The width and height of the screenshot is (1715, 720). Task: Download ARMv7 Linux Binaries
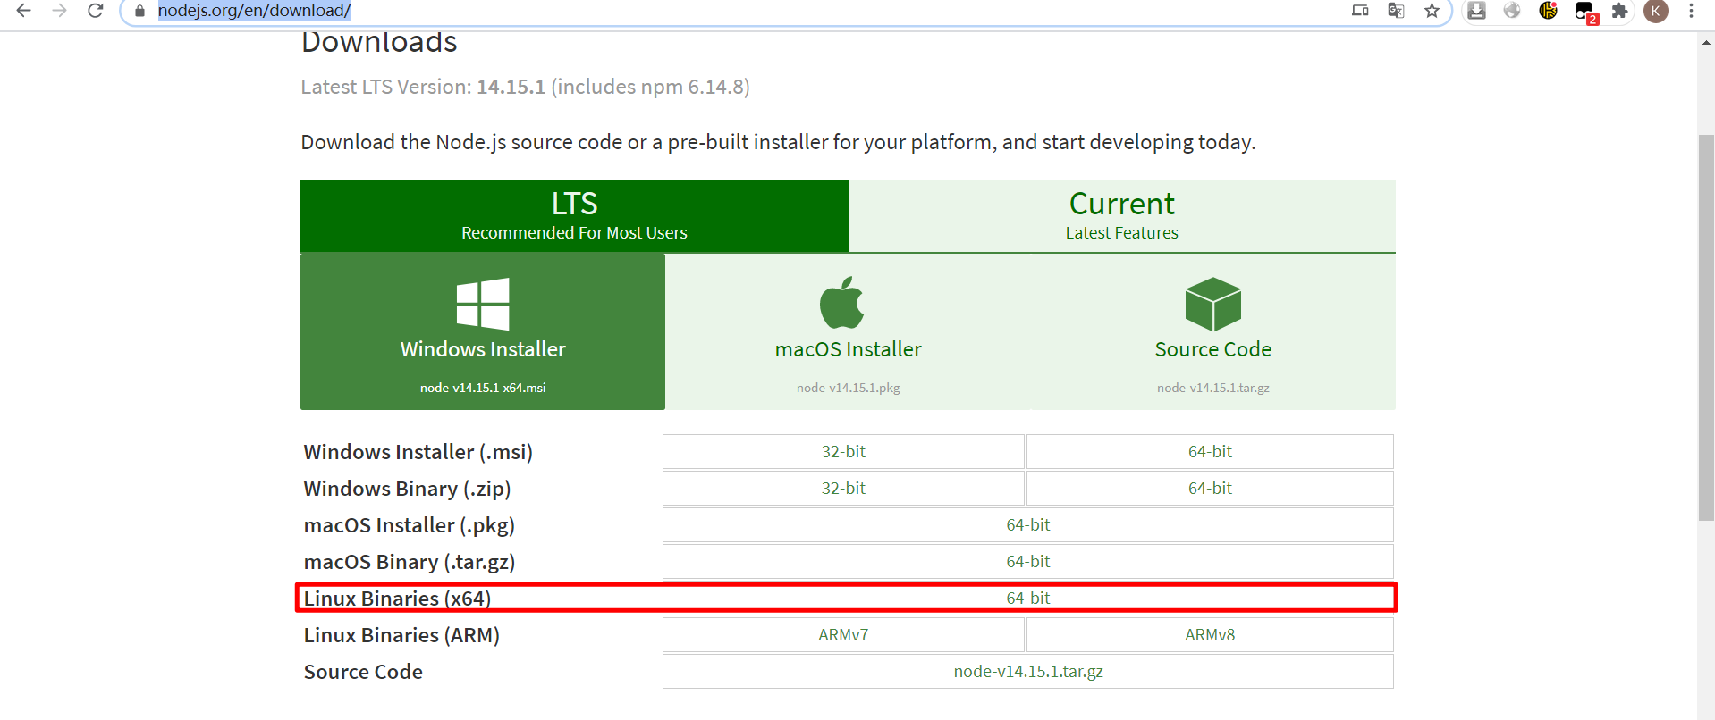(x=843, y=635)
